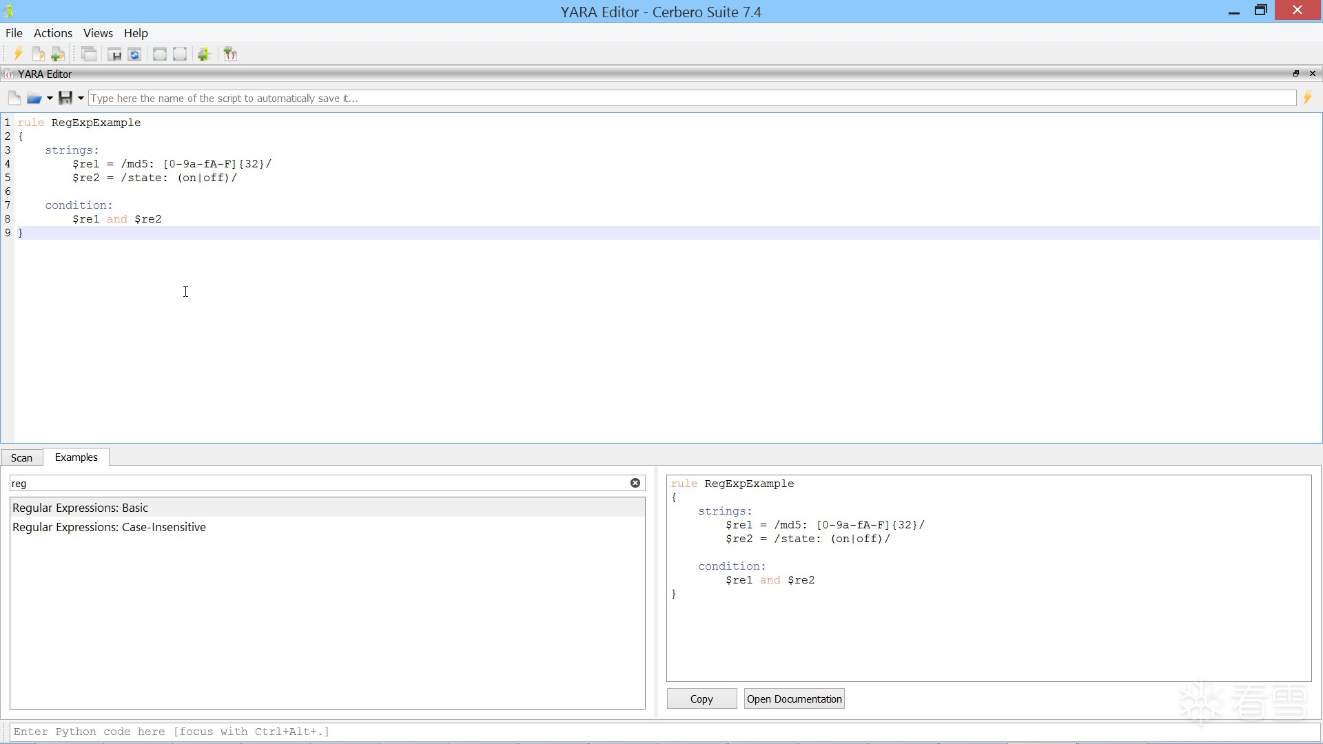Click the script name input field
This screenshot has height=744, width=1323.
(689, 99)
